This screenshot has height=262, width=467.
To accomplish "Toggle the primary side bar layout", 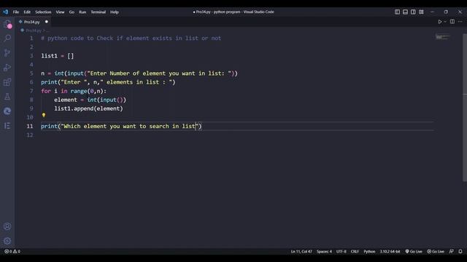I will (397, 12).
